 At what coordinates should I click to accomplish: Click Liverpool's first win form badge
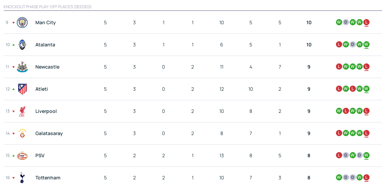click(339, 111)
